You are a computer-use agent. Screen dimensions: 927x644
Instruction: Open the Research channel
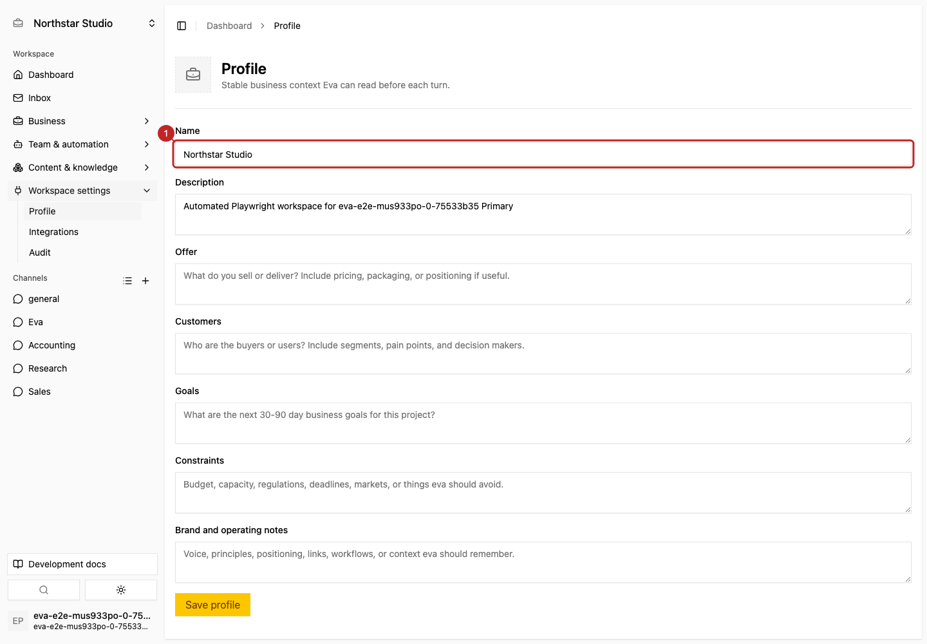(x=82, y=368)
